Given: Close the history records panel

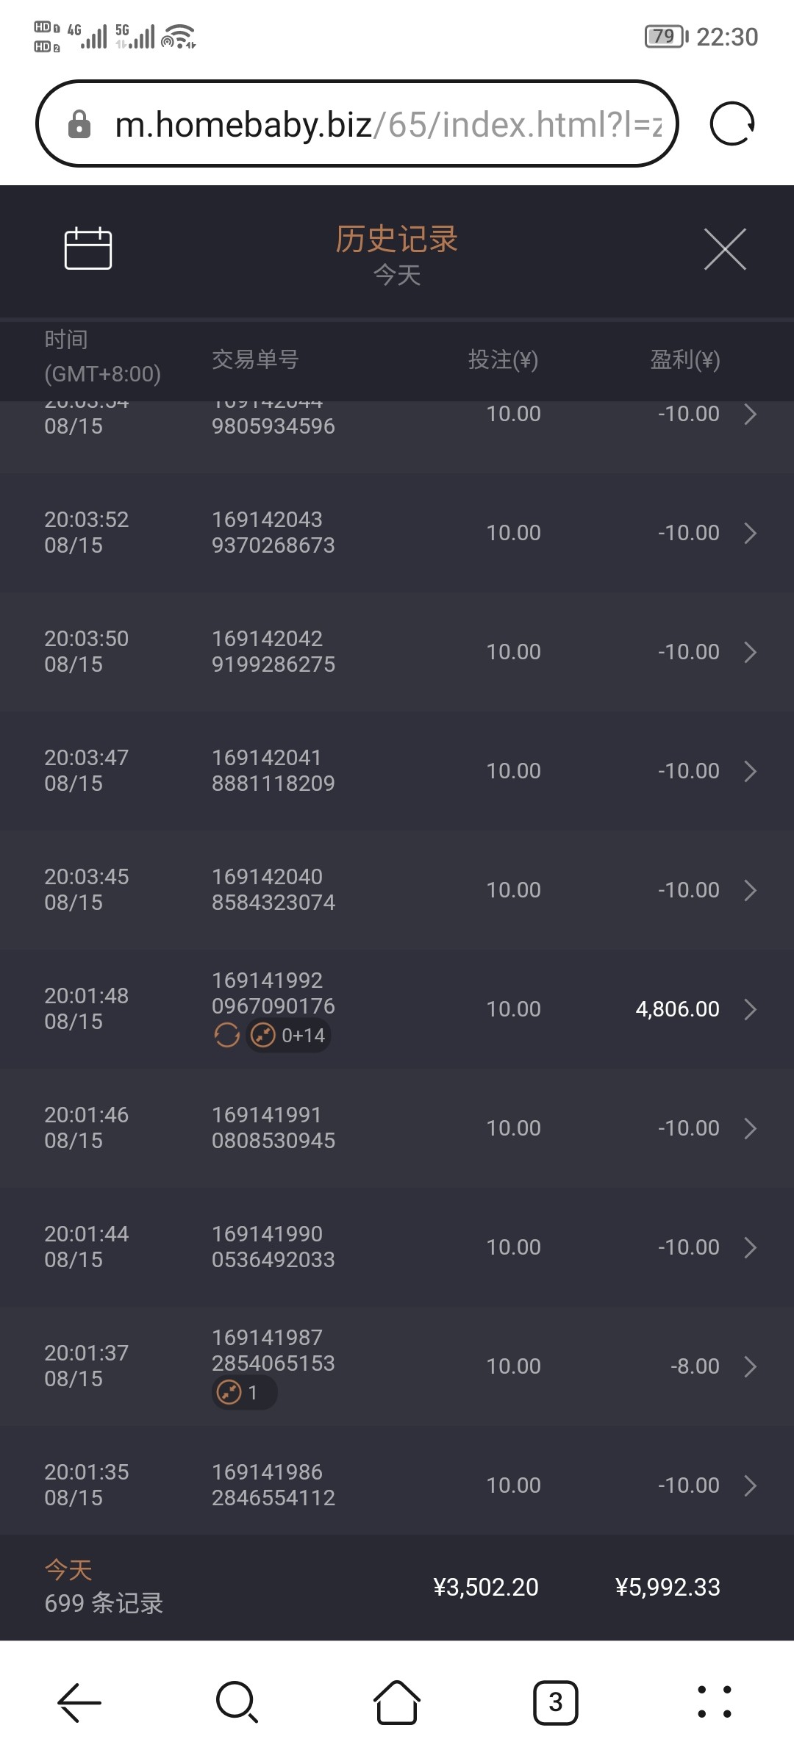Looking at the screenshot, I should click(x=725, y=249).
